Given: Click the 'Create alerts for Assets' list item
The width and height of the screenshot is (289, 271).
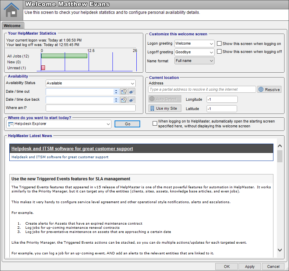Looking at the screenshot, I should [84, 224].
